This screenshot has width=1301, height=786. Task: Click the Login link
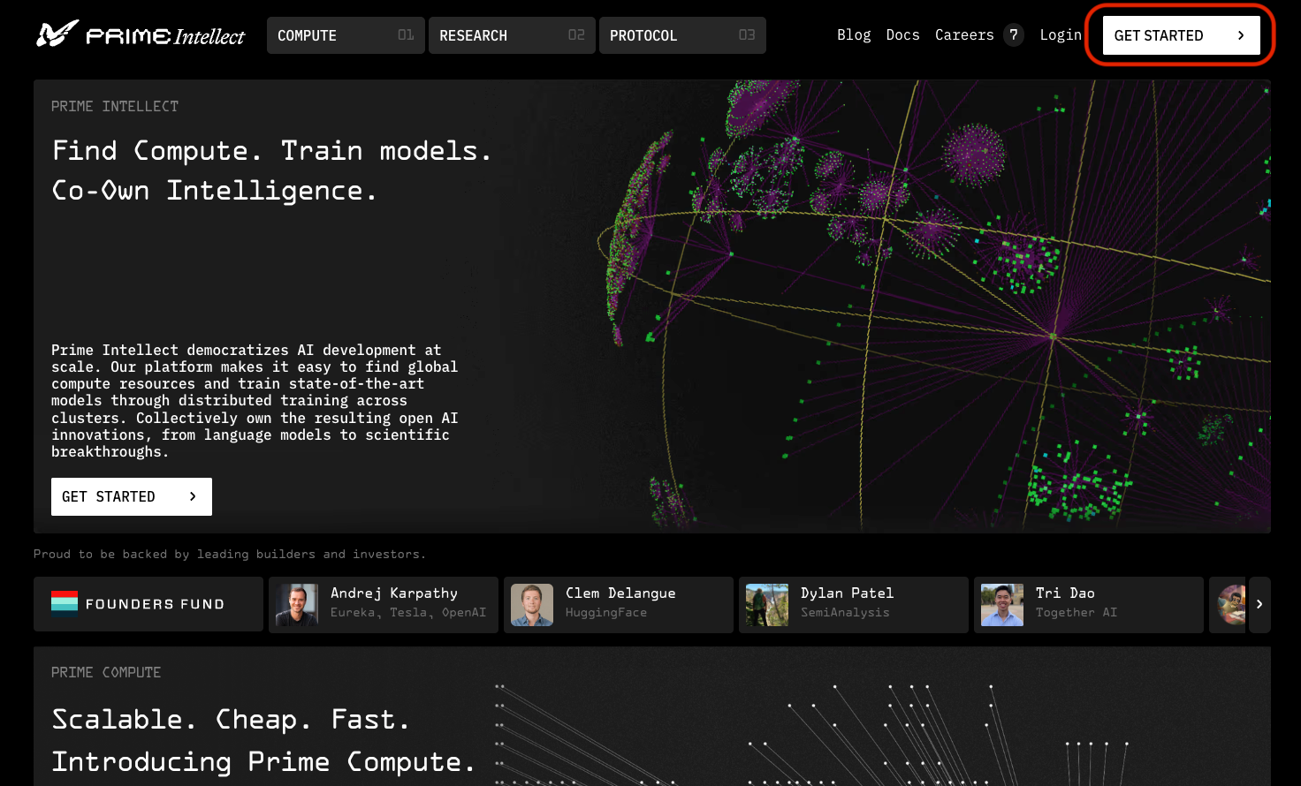point(1061,35)
